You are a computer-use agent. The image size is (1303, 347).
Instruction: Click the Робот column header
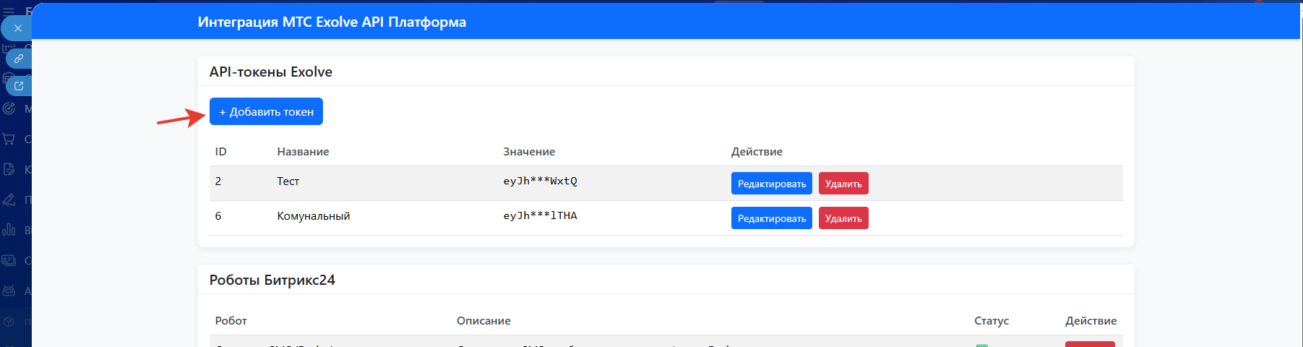click(231, 321)
